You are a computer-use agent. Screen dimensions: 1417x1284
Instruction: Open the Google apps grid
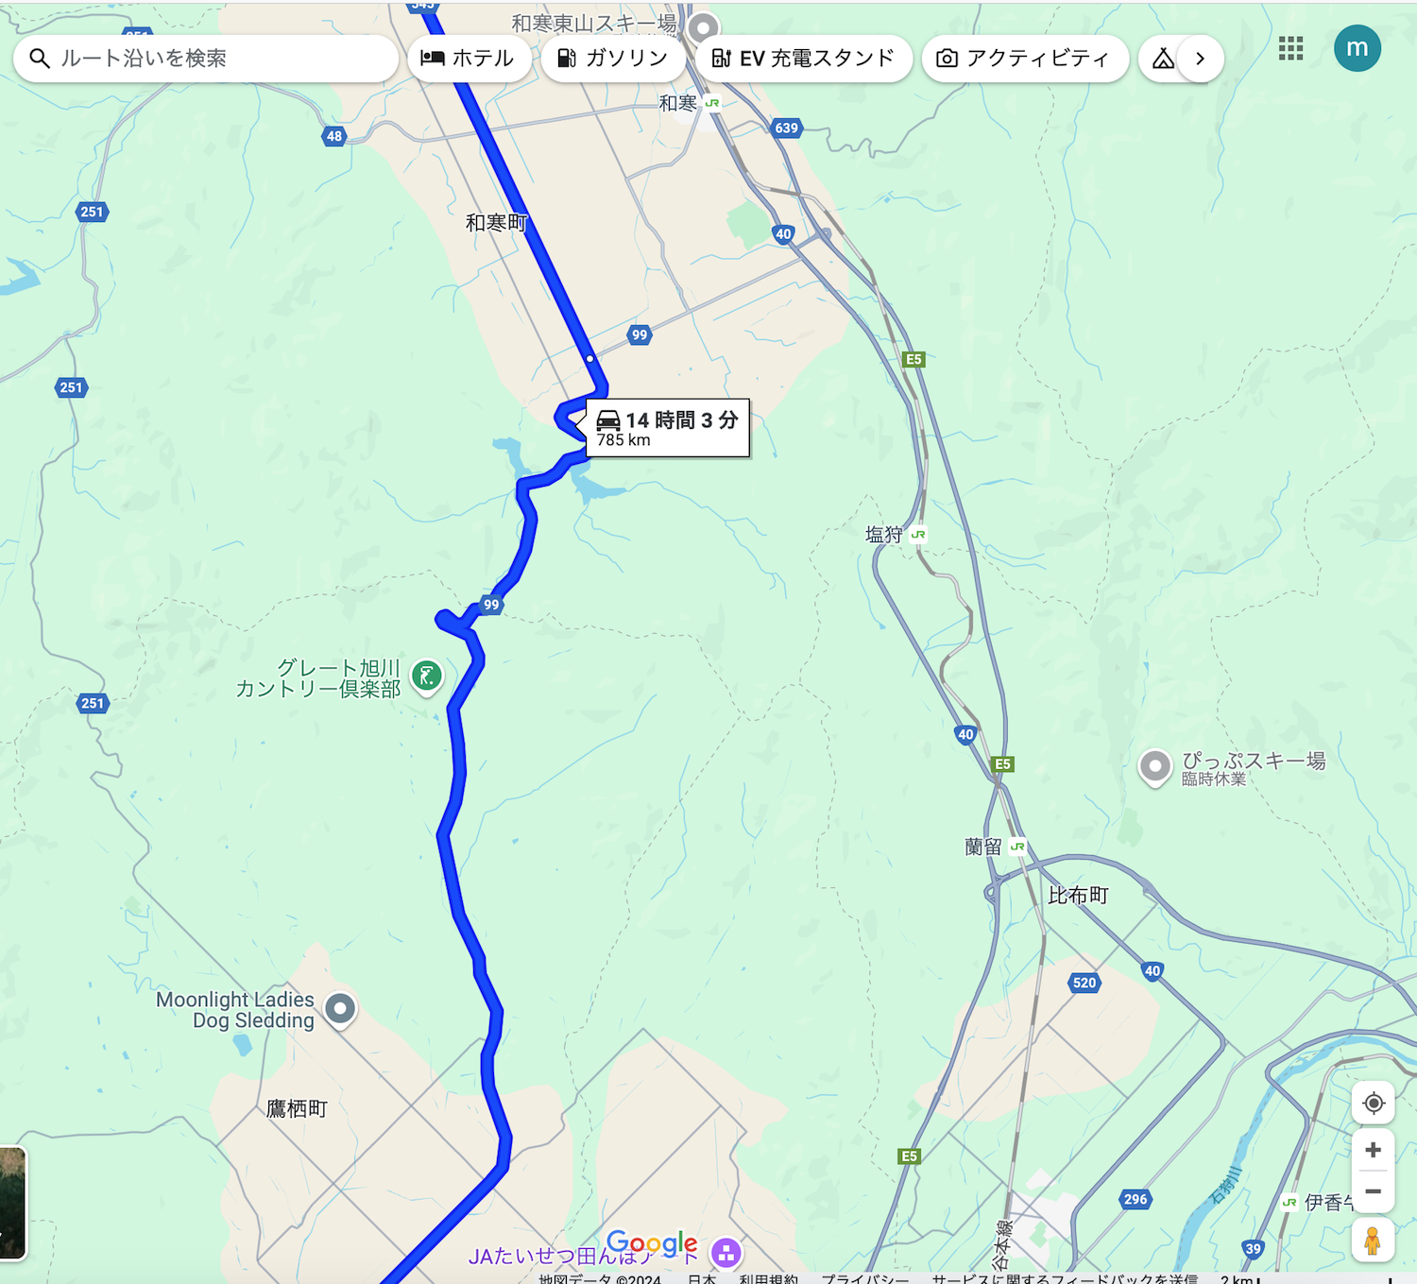pos(1290,49)
